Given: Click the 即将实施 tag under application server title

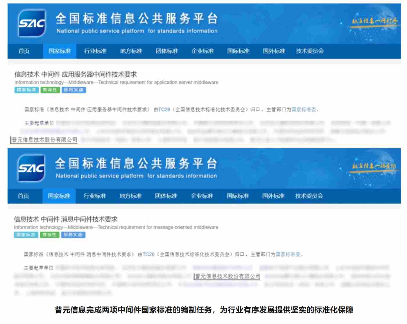Looking at the screenshot, I should pos(73,90).
